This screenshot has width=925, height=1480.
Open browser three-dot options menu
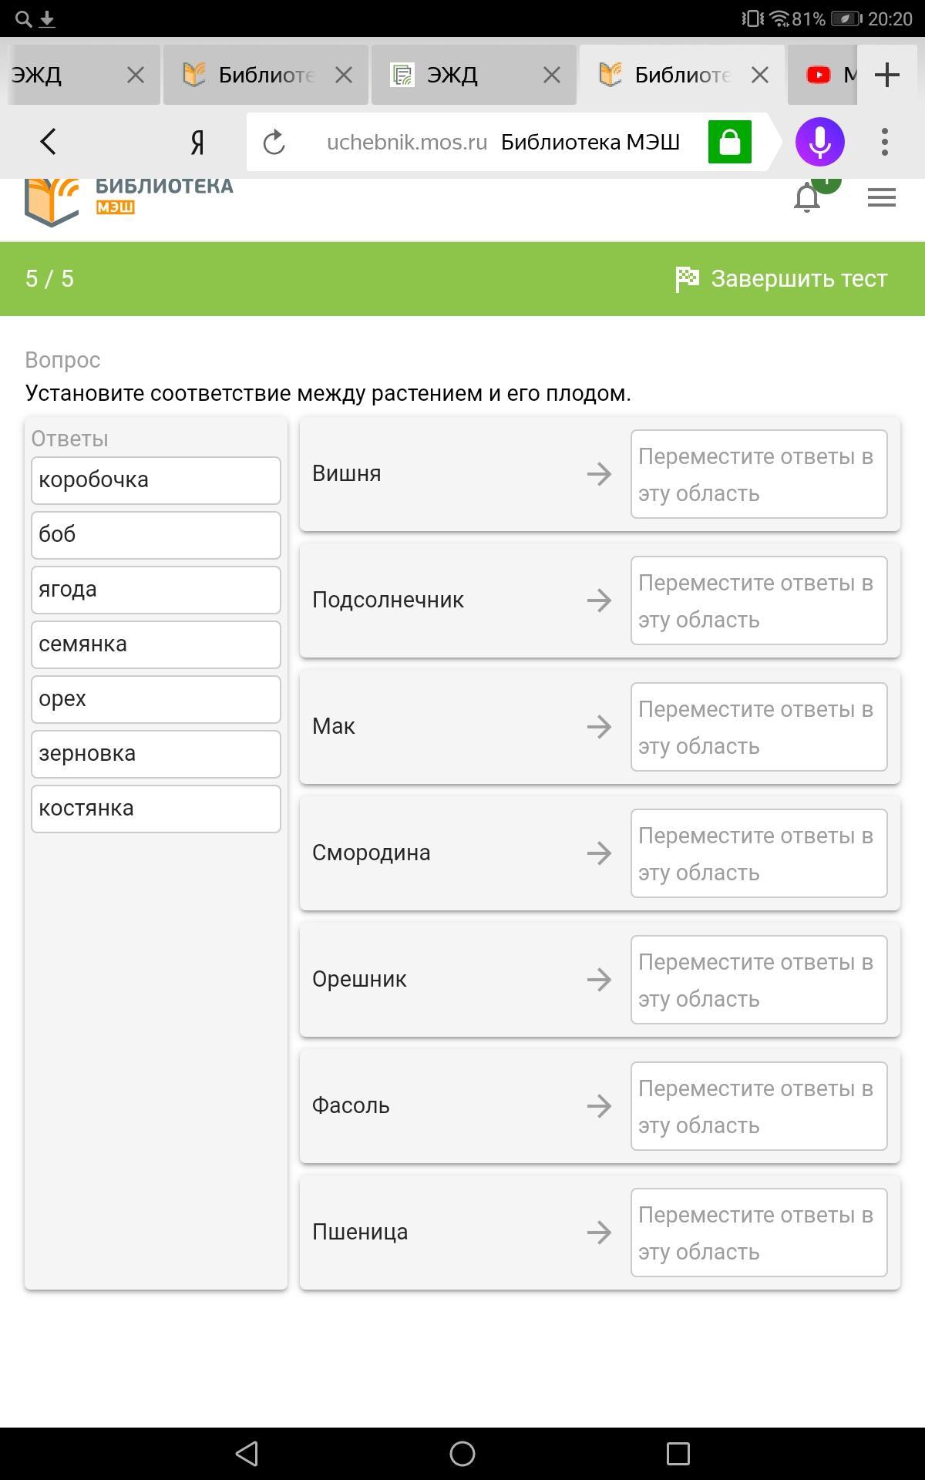pyautogui.click(x=884, y=142)
